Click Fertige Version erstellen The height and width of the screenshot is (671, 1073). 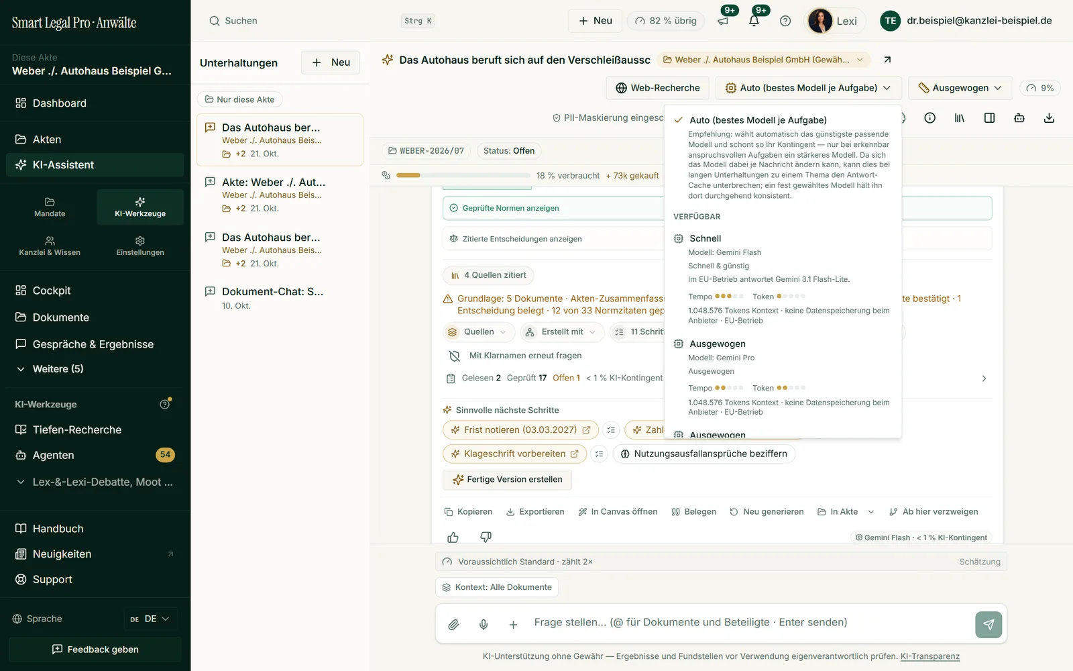click(507, 480)
